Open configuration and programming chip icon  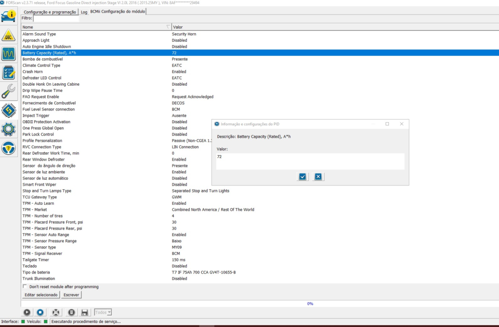click(9, 110)
